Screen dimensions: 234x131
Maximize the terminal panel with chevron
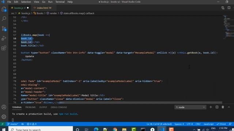229,107
